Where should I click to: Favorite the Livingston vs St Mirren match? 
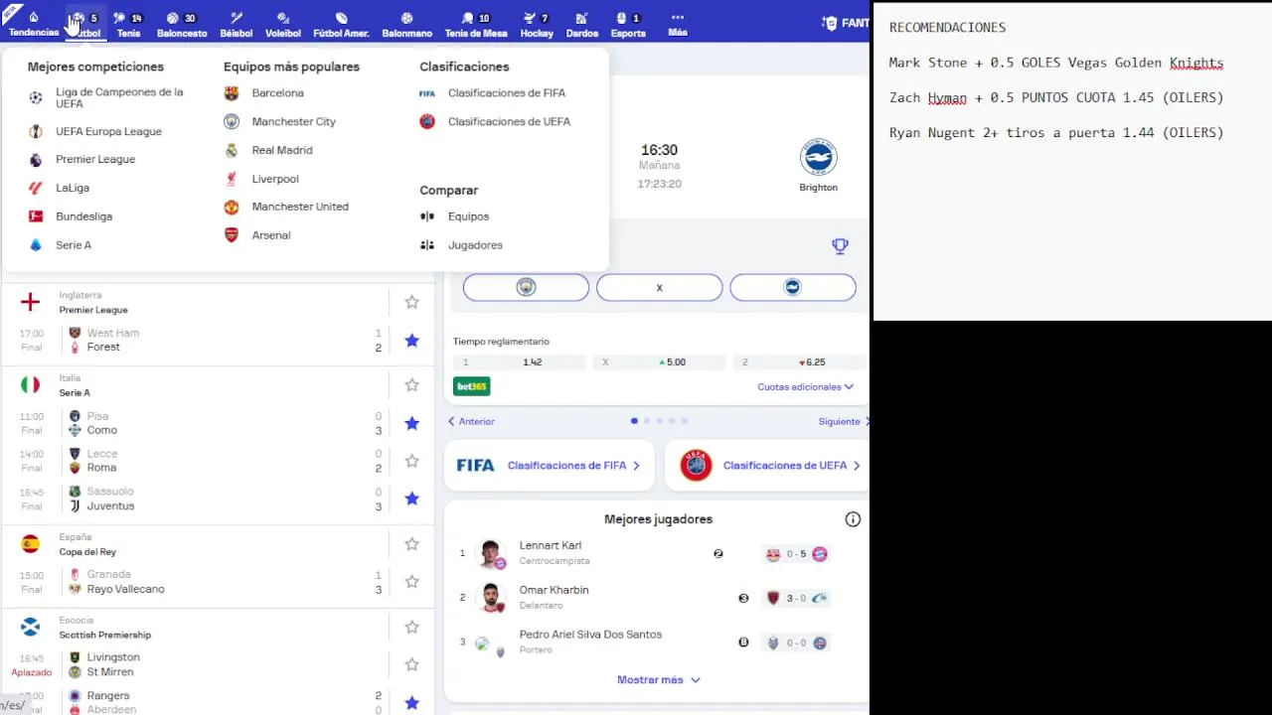point(411,664)
